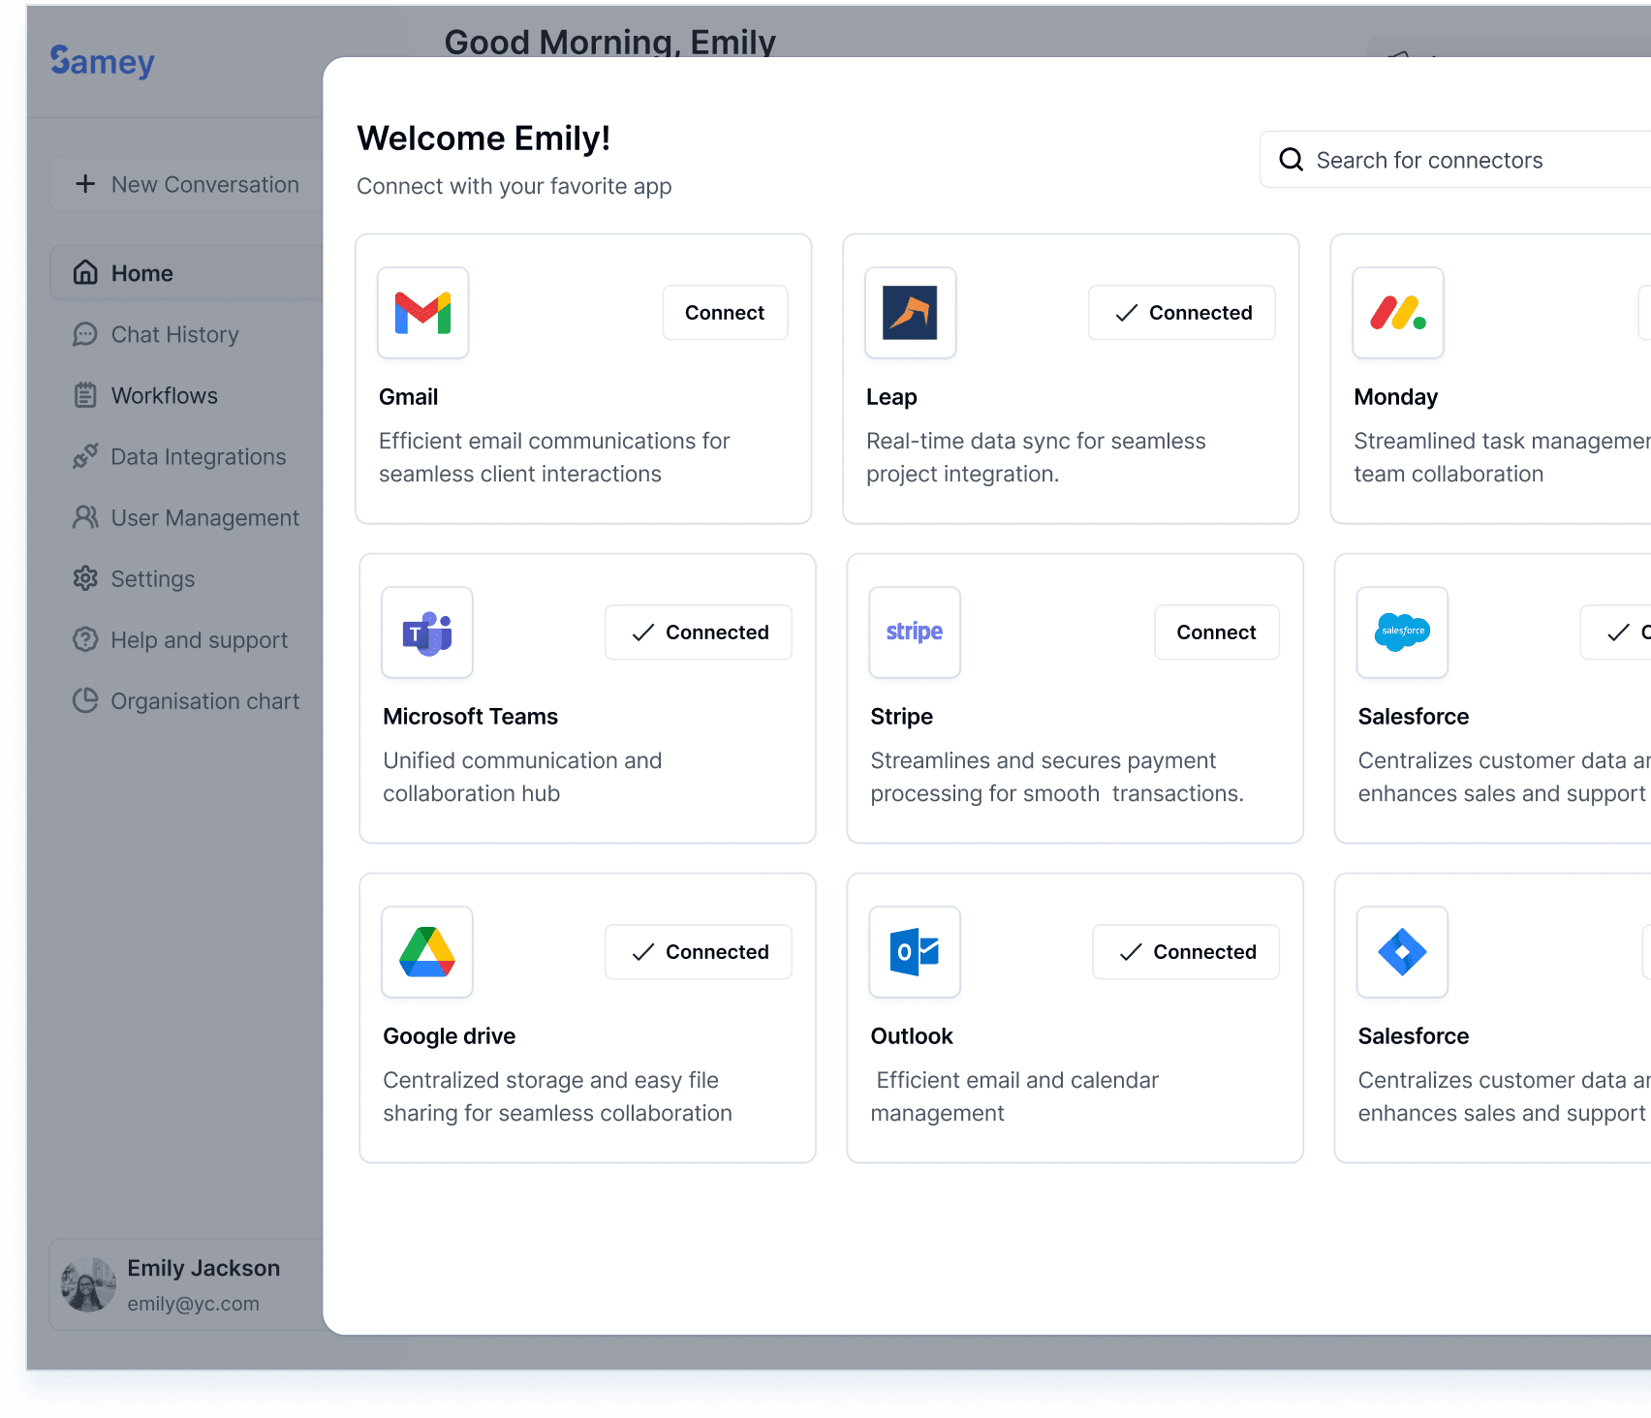This screenshot has height=1418, width=1651.
Task: Open Settings in the sidebar
Action: [x=186, y=578]
